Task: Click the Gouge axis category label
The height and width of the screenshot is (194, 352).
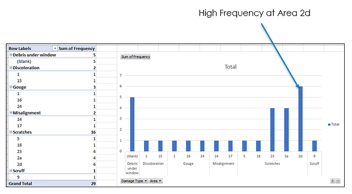Action: (188, 163)
